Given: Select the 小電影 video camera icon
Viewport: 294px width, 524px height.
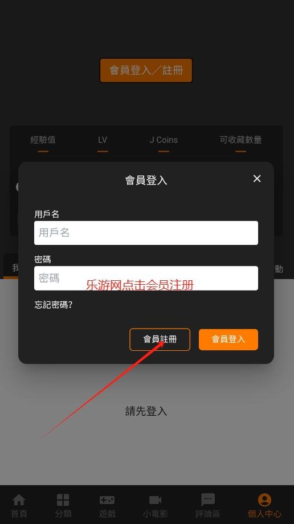Looking at the screenshot, I should click(155, 500).
